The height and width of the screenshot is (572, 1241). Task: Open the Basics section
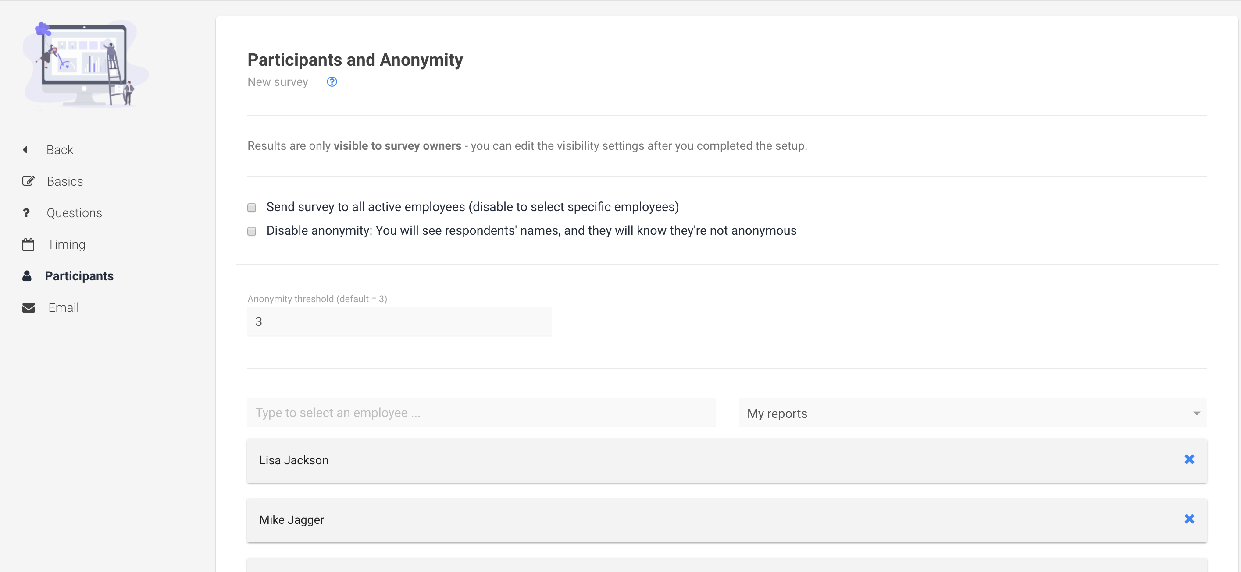pos(65,181)
